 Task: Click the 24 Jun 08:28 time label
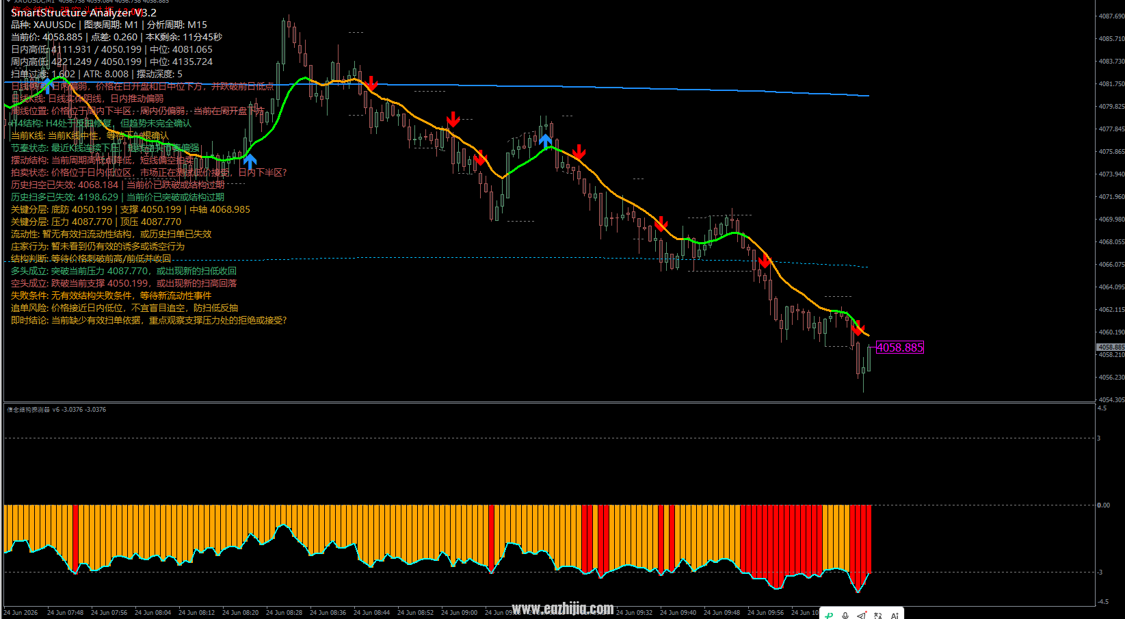tap(284, 612)
